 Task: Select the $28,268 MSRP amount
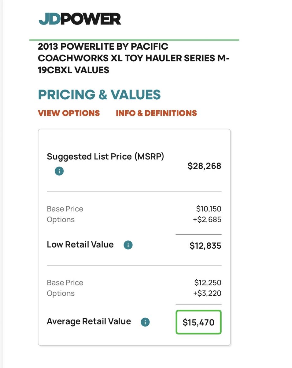coord(204,166)
